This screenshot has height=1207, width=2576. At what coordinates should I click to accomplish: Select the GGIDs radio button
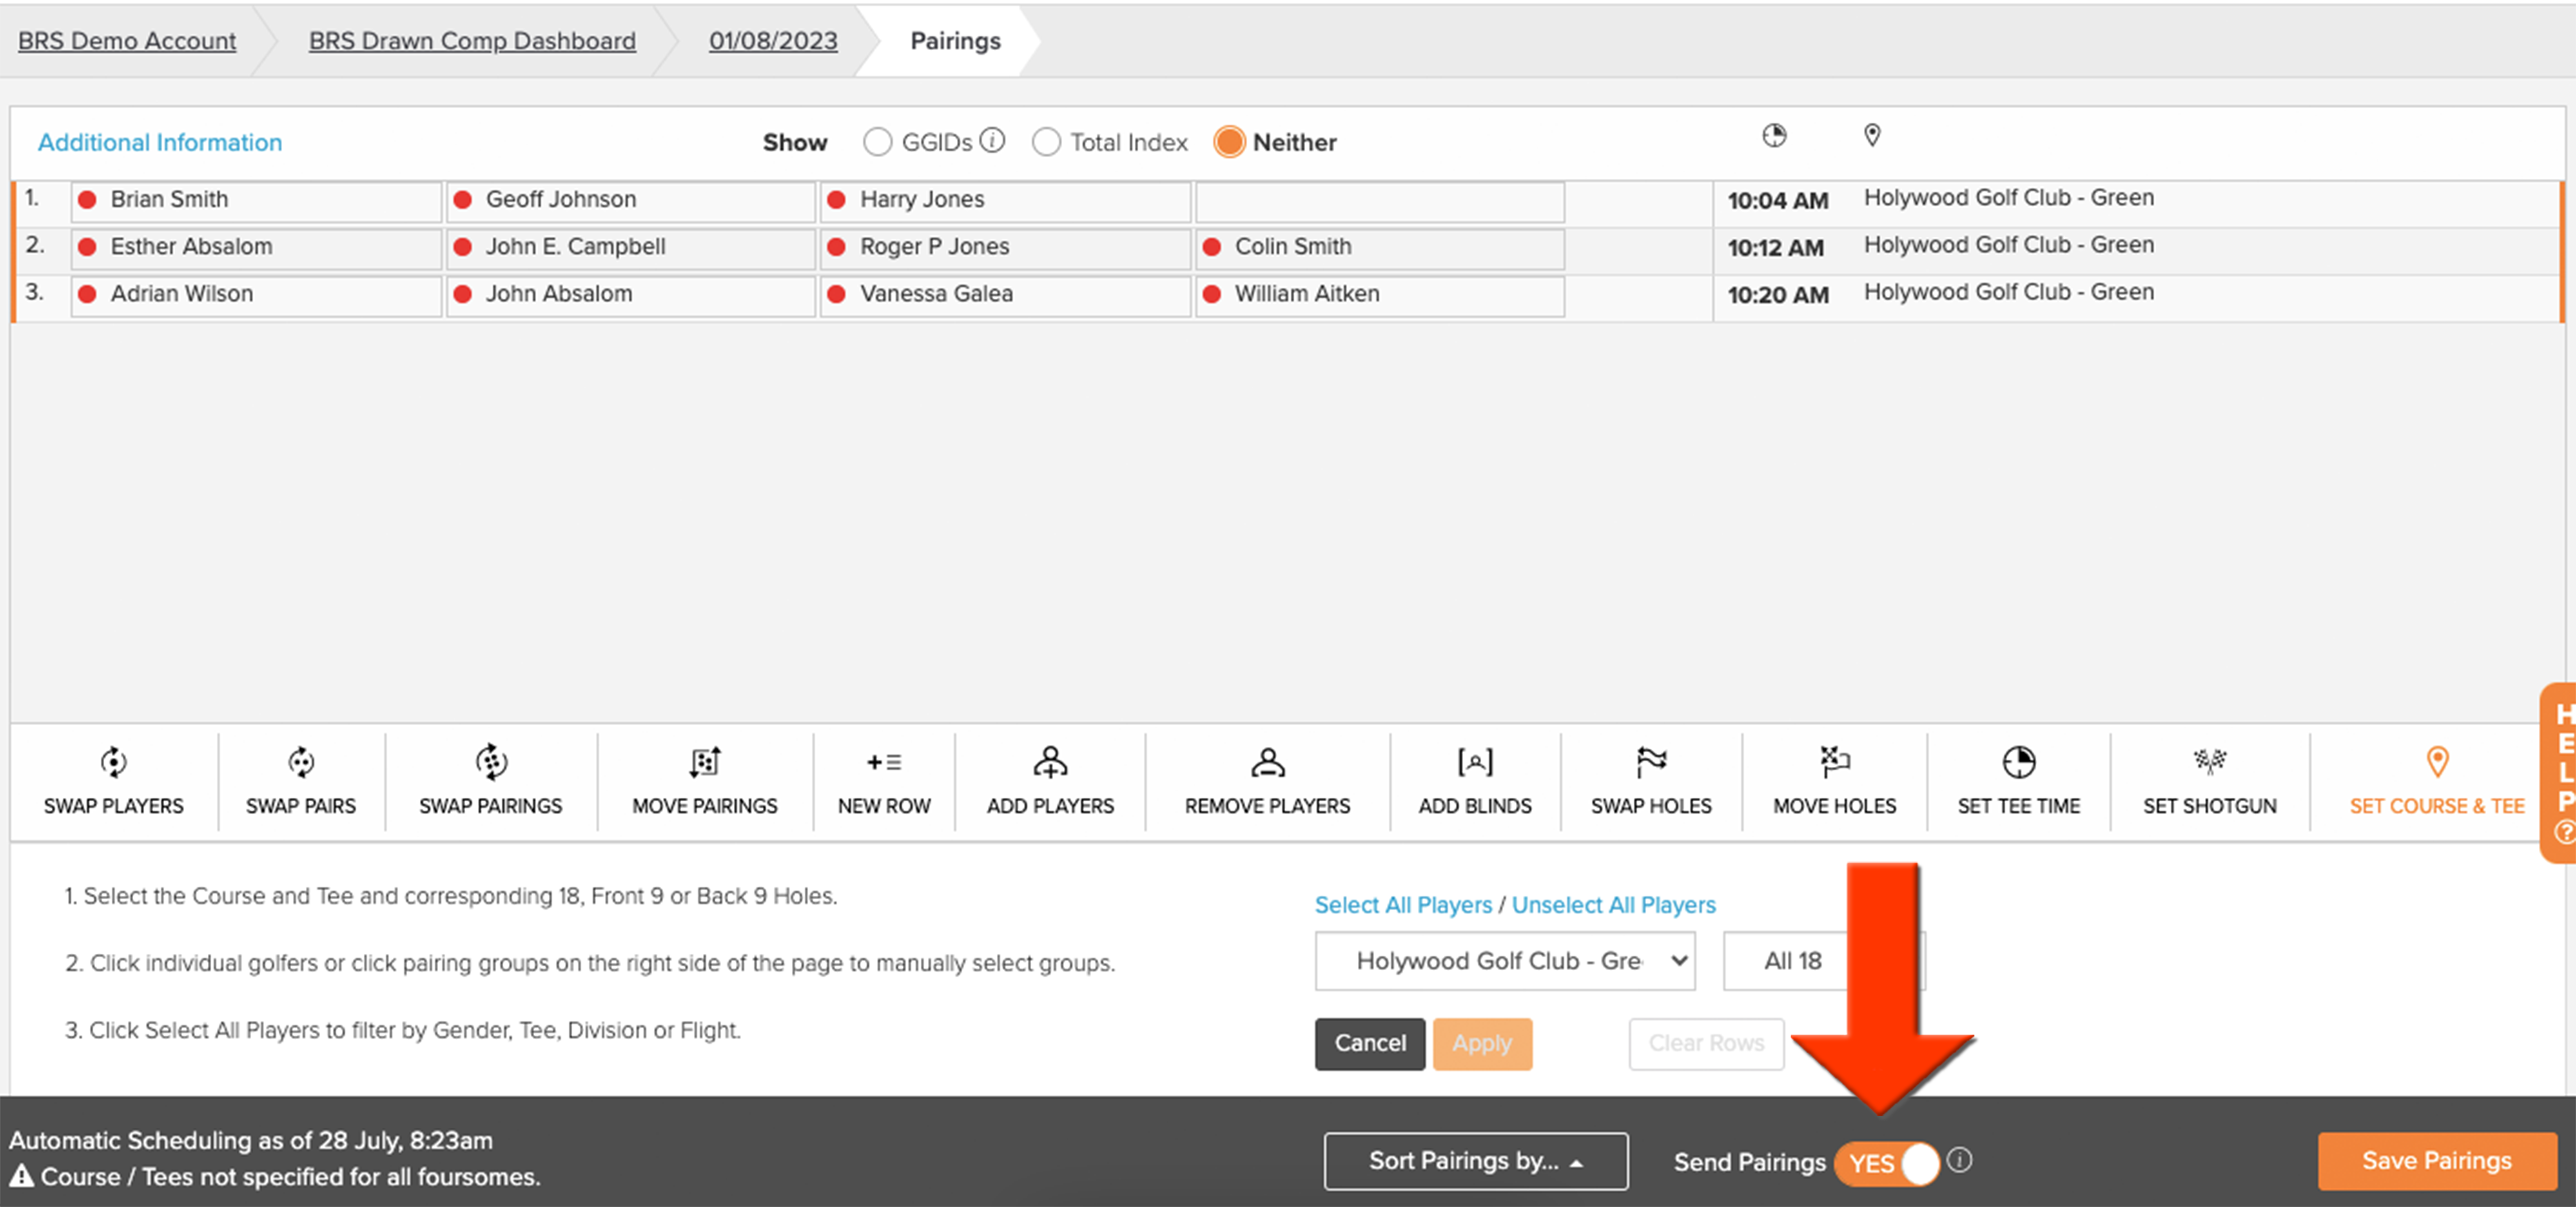click(x=877, y=142)
